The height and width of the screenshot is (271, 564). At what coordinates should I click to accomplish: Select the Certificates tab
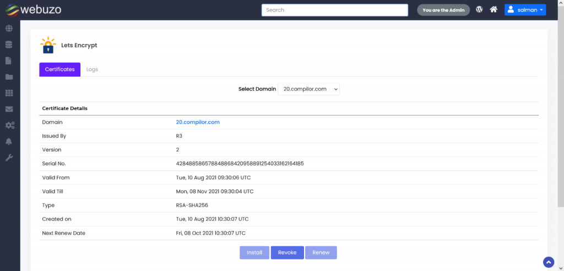tap(59, 69)
